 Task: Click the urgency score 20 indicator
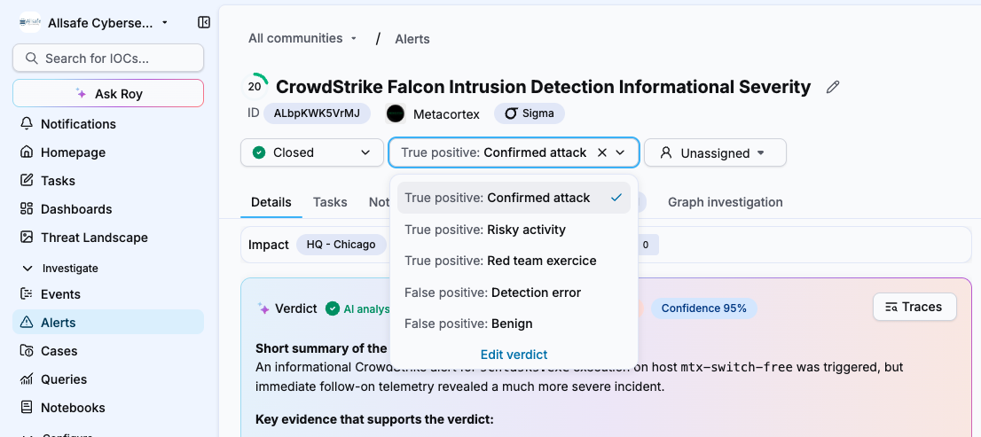(x=255, y=86)
